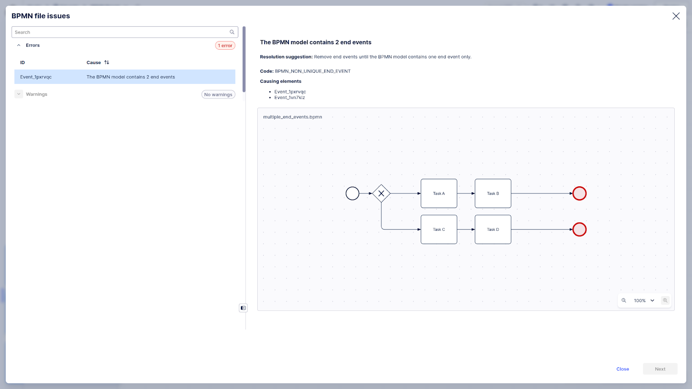Expand the Warnings section
The height and width of the screenshot is (389, 692).
(19, 94)
